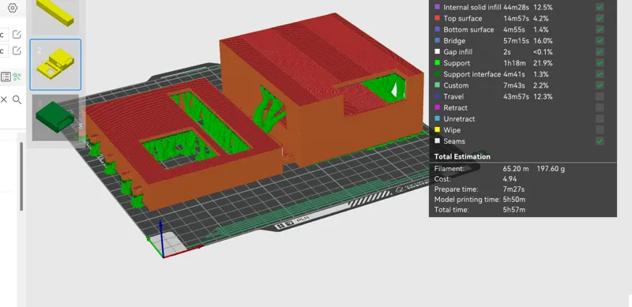Enable the Wipe checkbox
This screenshot has height=307, width=632.
point(600,129)
